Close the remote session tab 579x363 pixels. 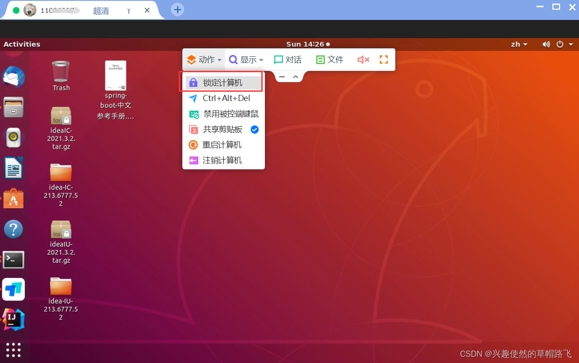click(147, 10)
